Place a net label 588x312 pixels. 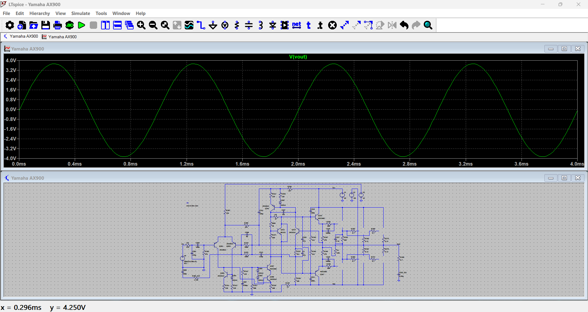pos(297,25)
